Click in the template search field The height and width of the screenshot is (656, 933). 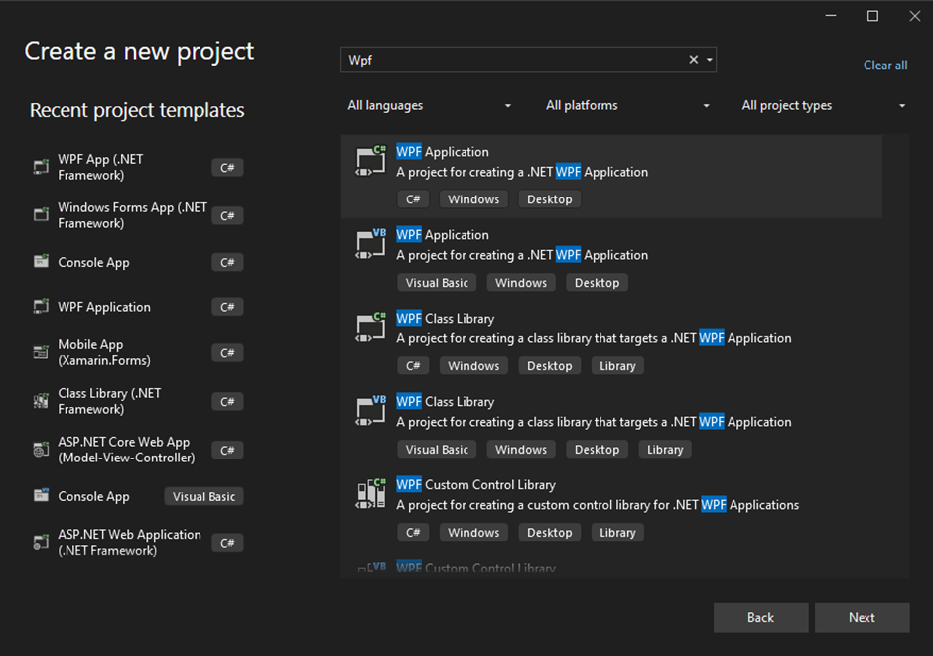pos(511,60)
